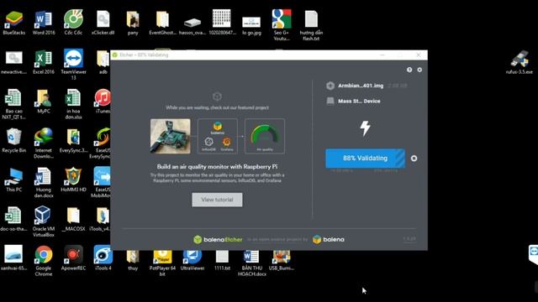Cancel the validating process with the X icon
The width and height of the screenshot is (538, 302).
click(414, 159)
